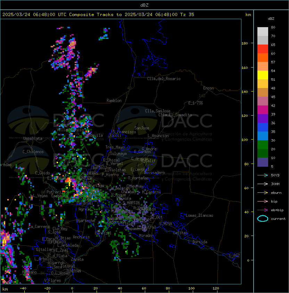
Task: Select the yellow 51-54 dBZ color swatch
Action: pos(263,75)
